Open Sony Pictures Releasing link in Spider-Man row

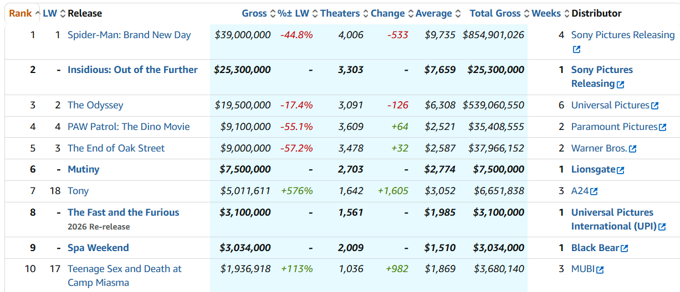point(623,35)
